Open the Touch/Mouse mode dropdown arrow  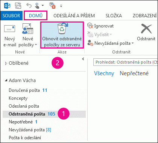(x=43, y=6)
